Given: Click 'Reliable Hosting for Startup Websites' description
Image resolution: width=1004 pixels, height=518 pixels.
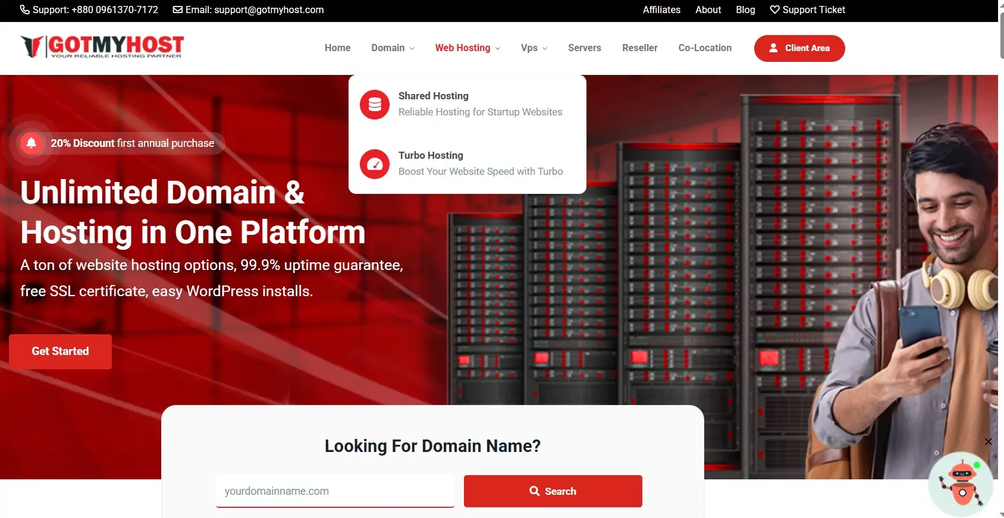Looking at the screenshot, I should coord(481,112).
